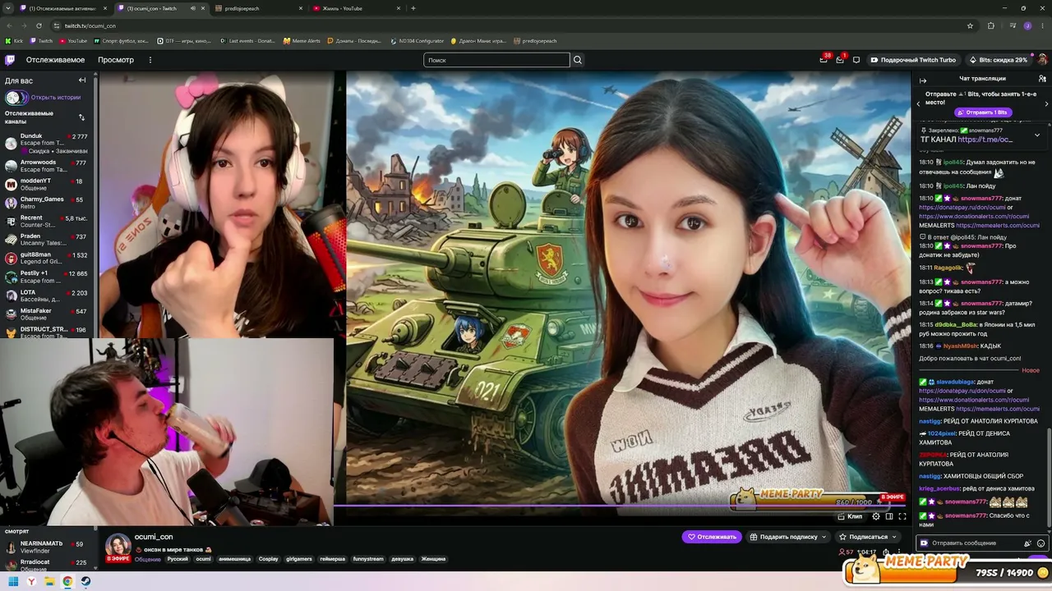Click Bits: скидка 29% button

click(999, 60)
